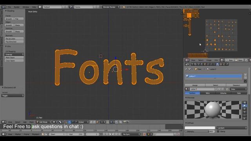Screen dimensions: 251x141
Task: Choose the translate manipulator arrow icon
Action: (x=69, y=122)
